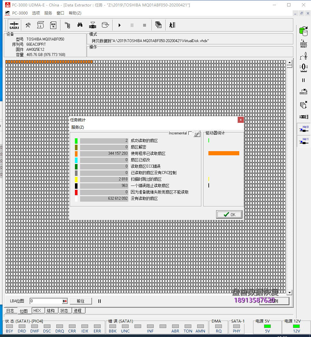Screen dimensions: 311x337
Task: Switch to the 日志 tab
Action: click(10, 311)
